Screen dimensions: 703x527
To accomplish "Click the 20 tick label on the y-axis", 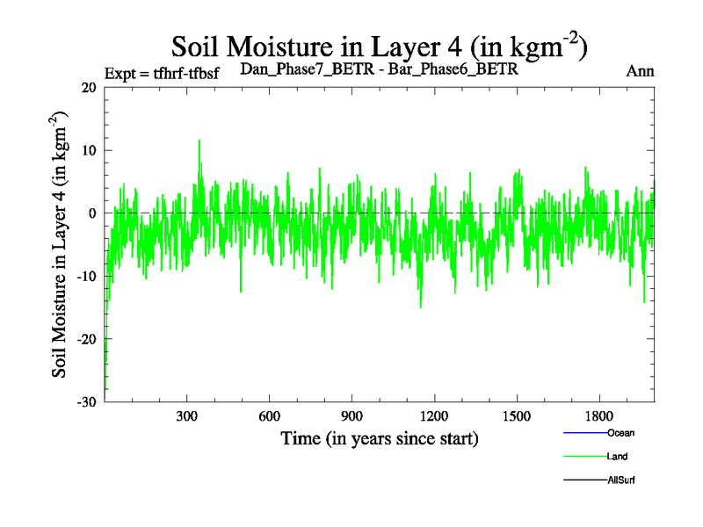I will [x=88, y=87].
